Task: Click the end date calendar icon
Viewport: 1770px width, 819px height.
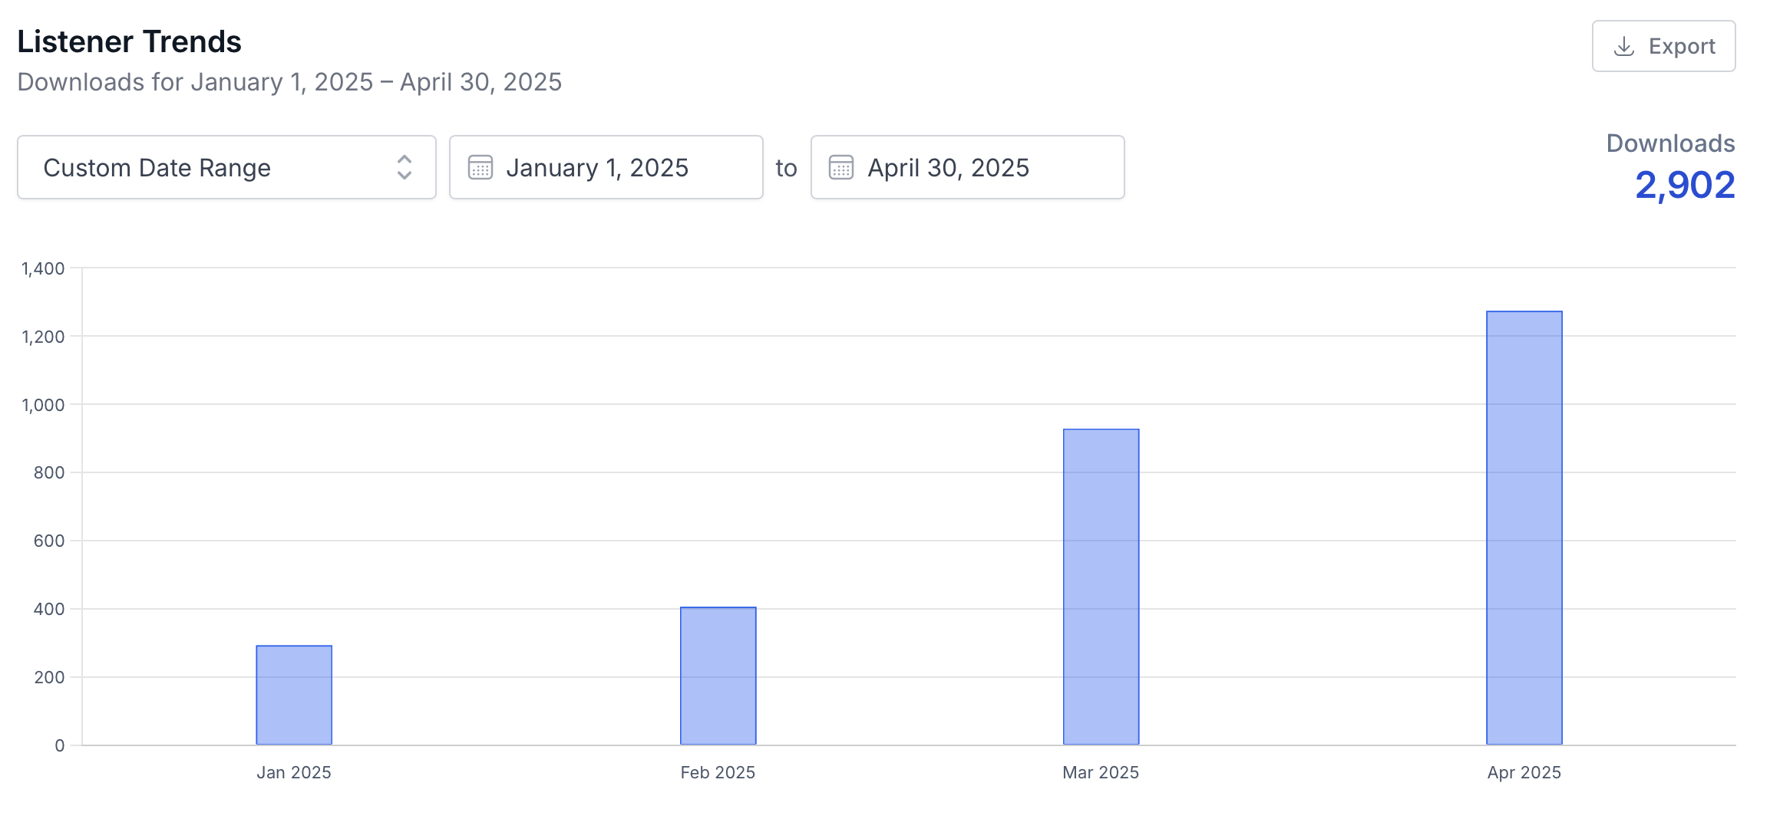Action: point(841,168)
